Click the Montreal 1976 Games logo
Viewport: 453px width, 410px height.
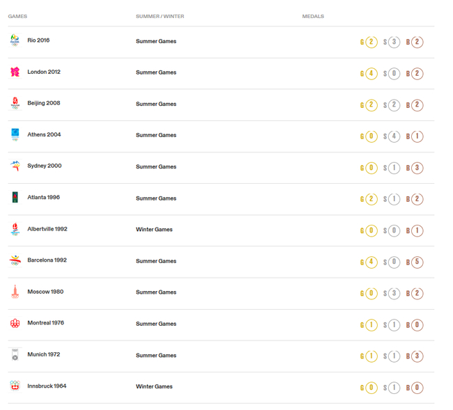tap(15, 324)
